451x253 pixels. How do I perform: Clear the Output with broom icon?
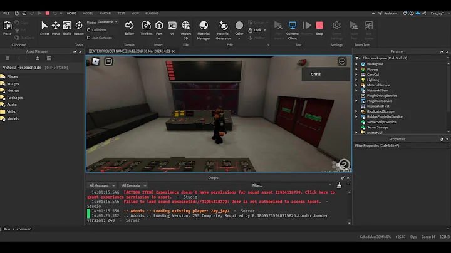(x=339, y=185)
